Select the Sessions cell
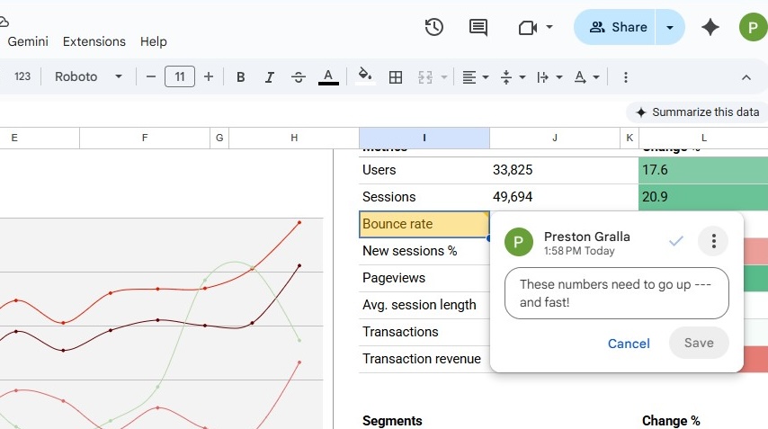768x429 pixels. coord(424,197)
